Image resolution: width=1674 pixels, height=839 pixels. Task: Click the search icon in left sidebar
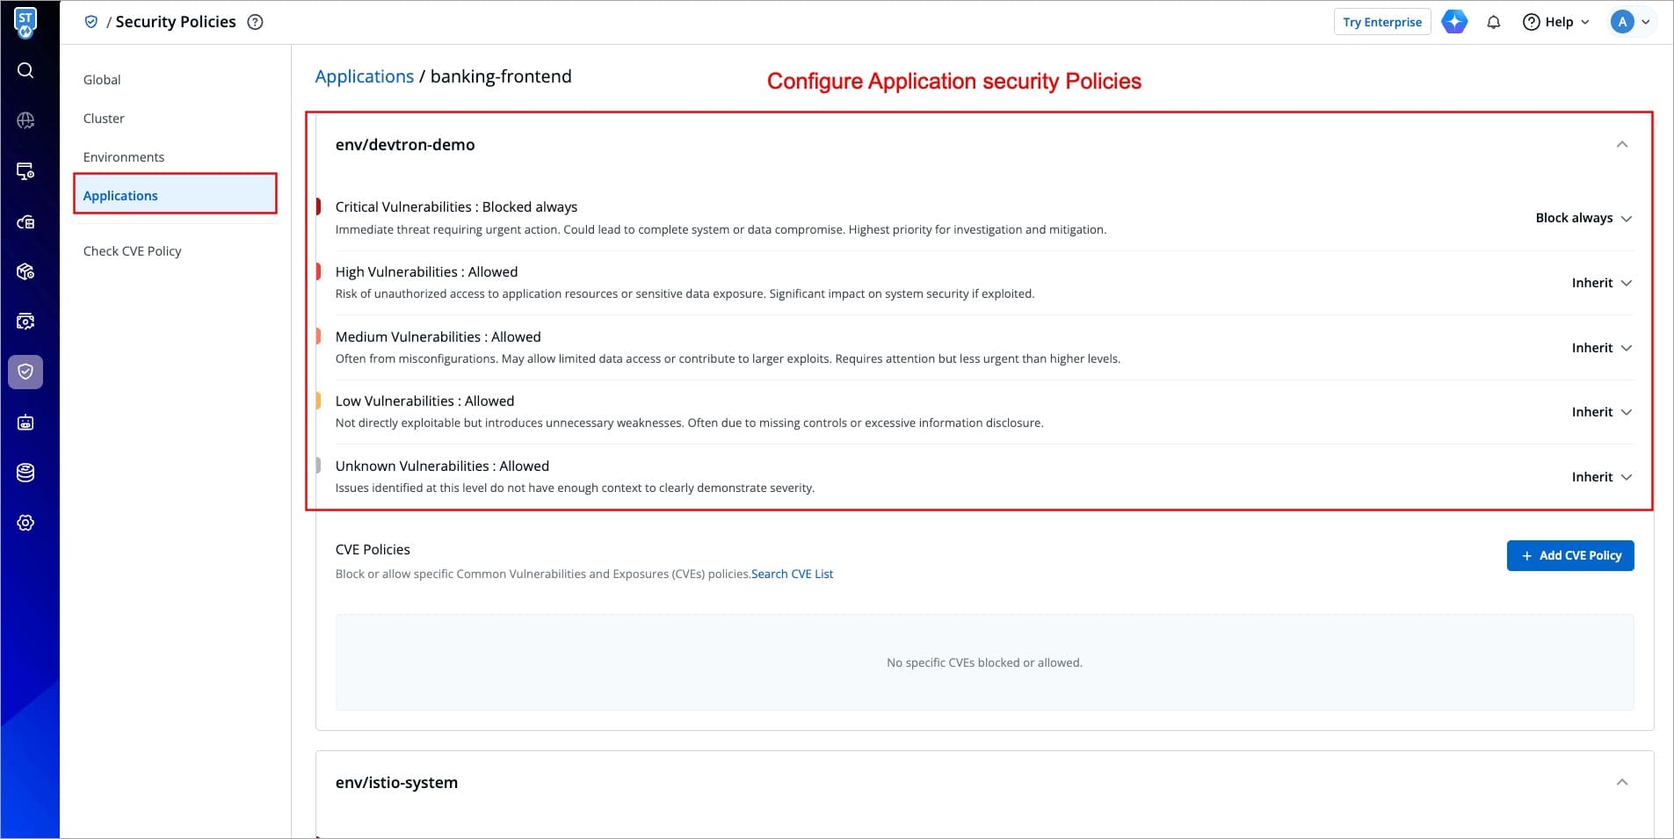[25, 70]
